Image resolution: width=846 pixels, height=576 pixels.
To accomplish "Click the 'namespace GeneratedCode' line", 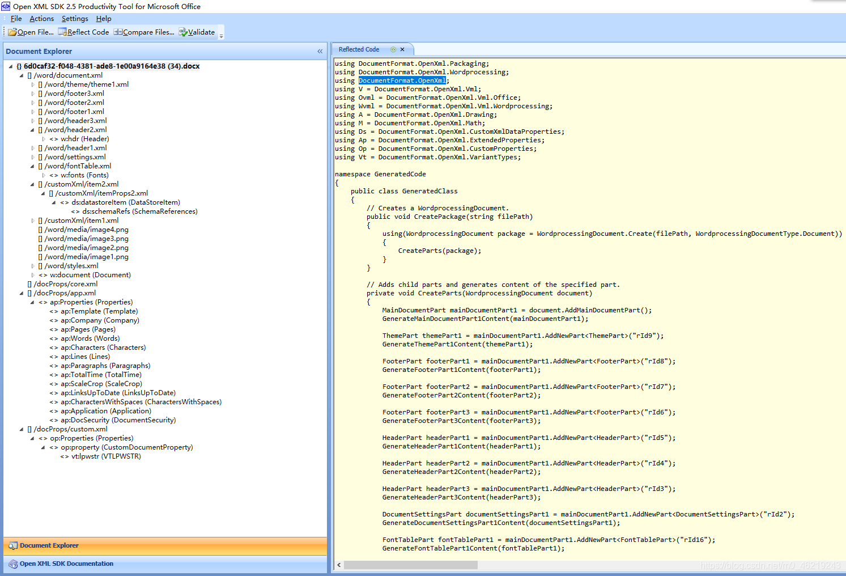I will [x=380, y=174].
